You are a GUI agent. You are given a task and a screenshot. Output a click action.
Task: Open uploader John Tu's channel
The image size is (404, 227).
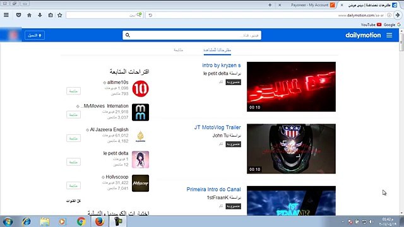coord(220,136)
